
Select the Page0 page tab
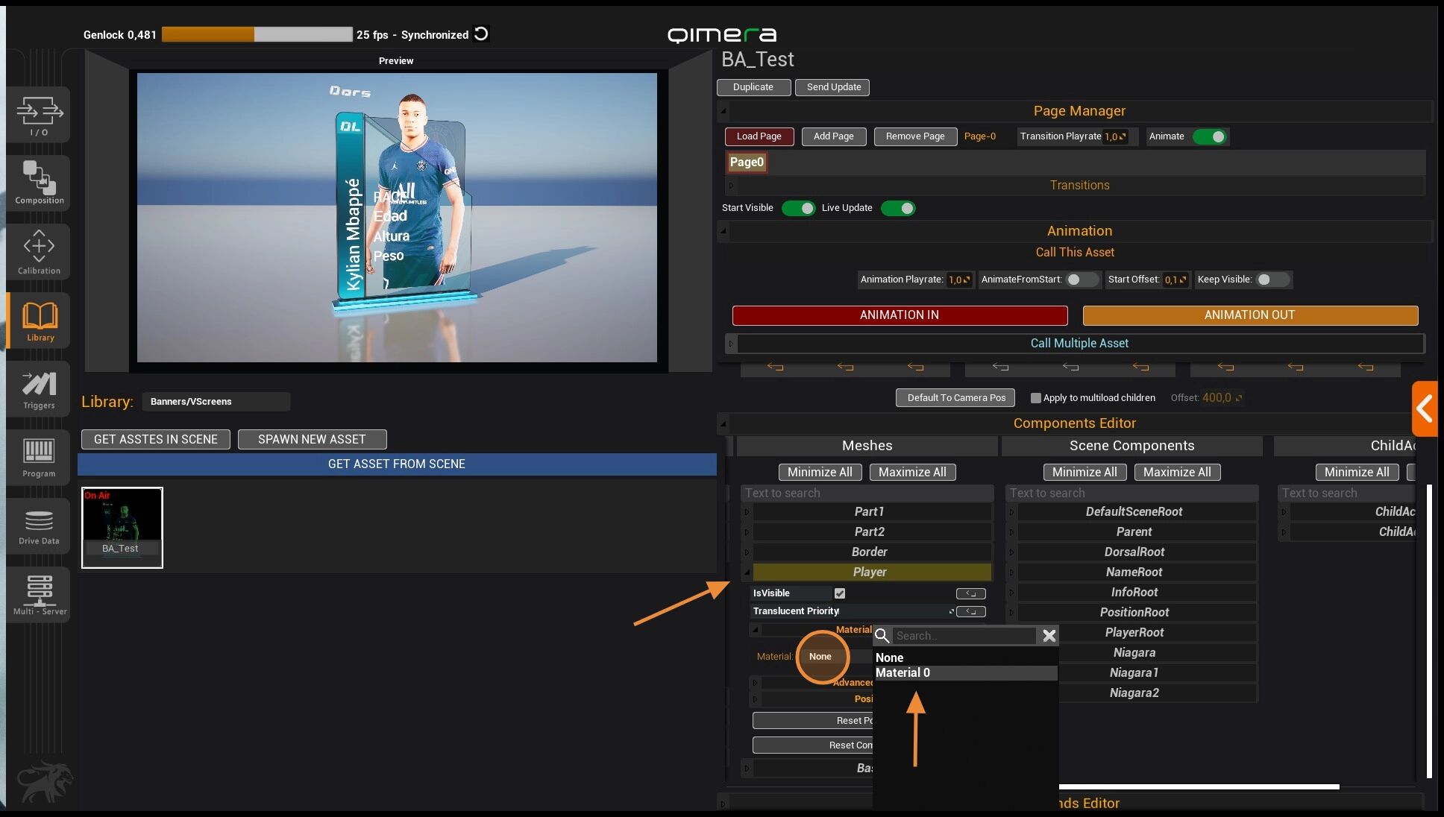[x=747, y=162]
